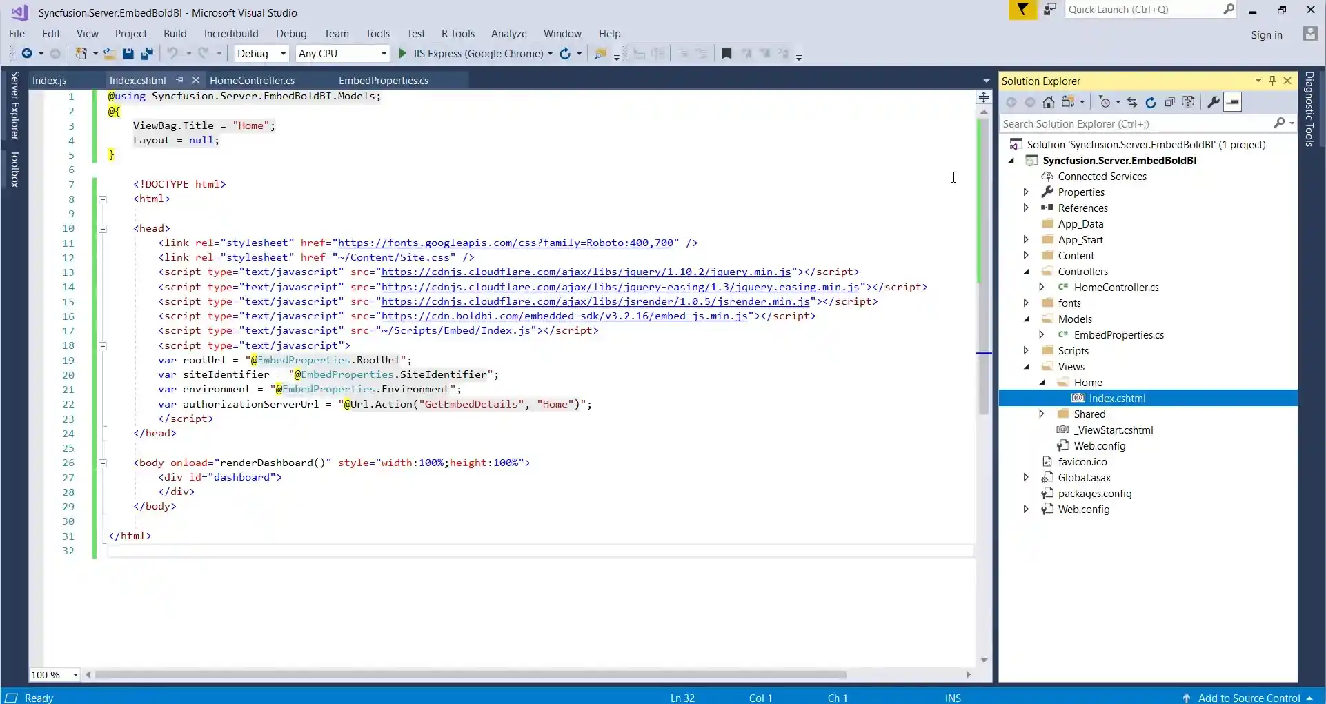The width and height of the screenshot is (1326, 704).
Task: Click Collapse All in Solution Explorer toolbar
Action: pyautogui.click(x=1169, y=103)
